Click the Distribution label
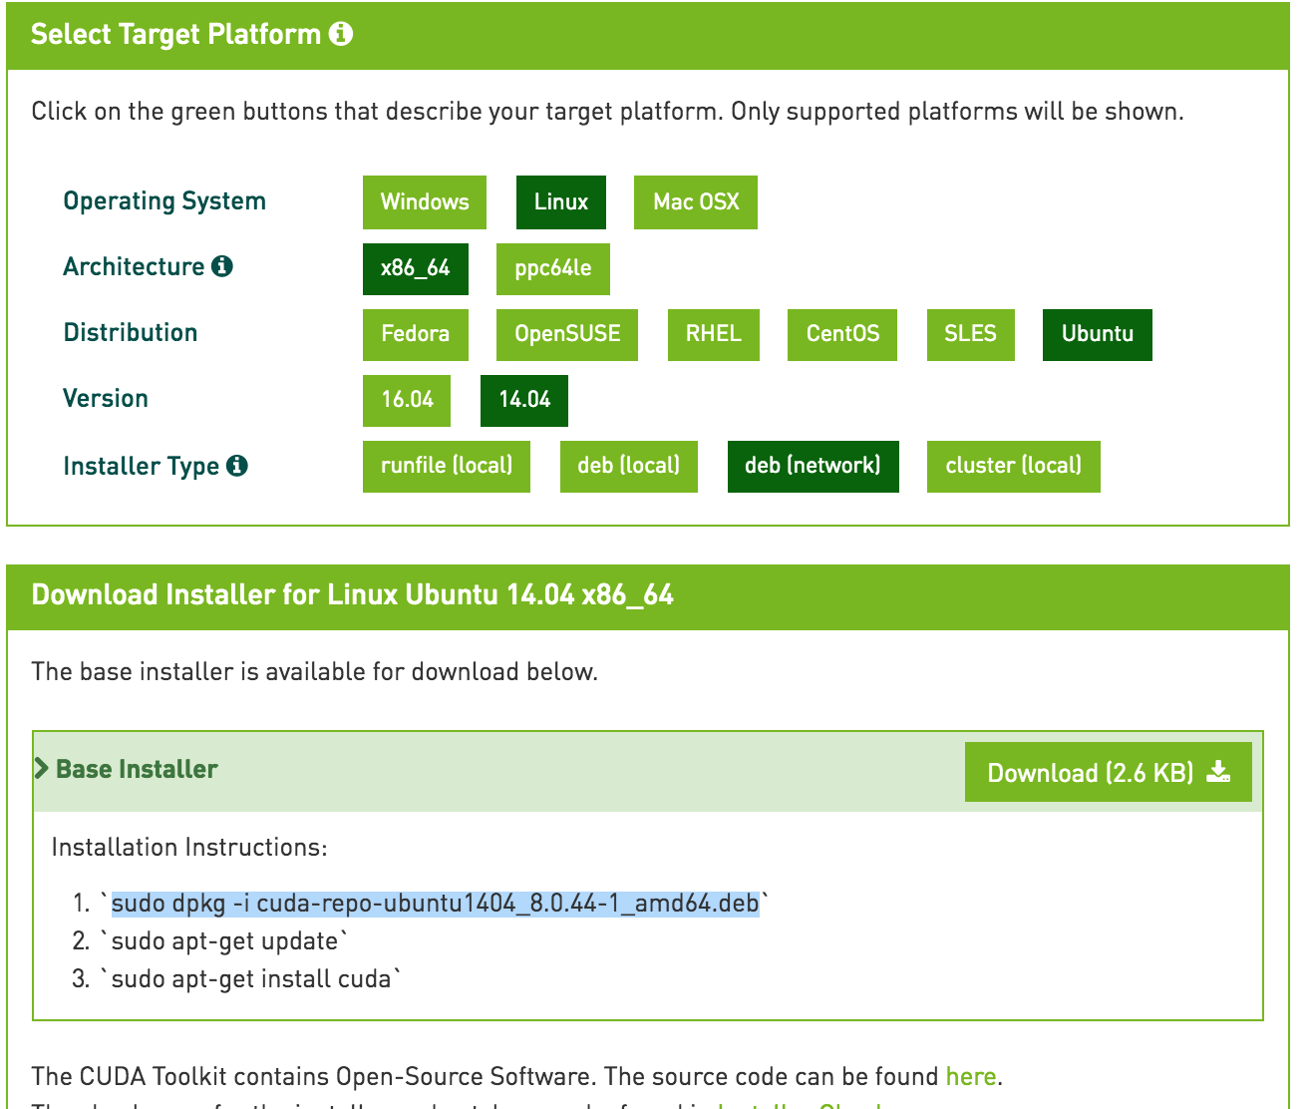The image size is (1308, 1109). 131,332
